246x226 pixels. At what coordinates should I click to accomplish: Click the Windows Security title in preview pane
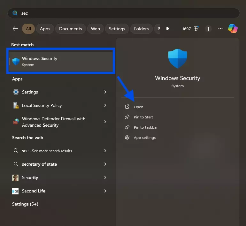click(x=178, y=78)
